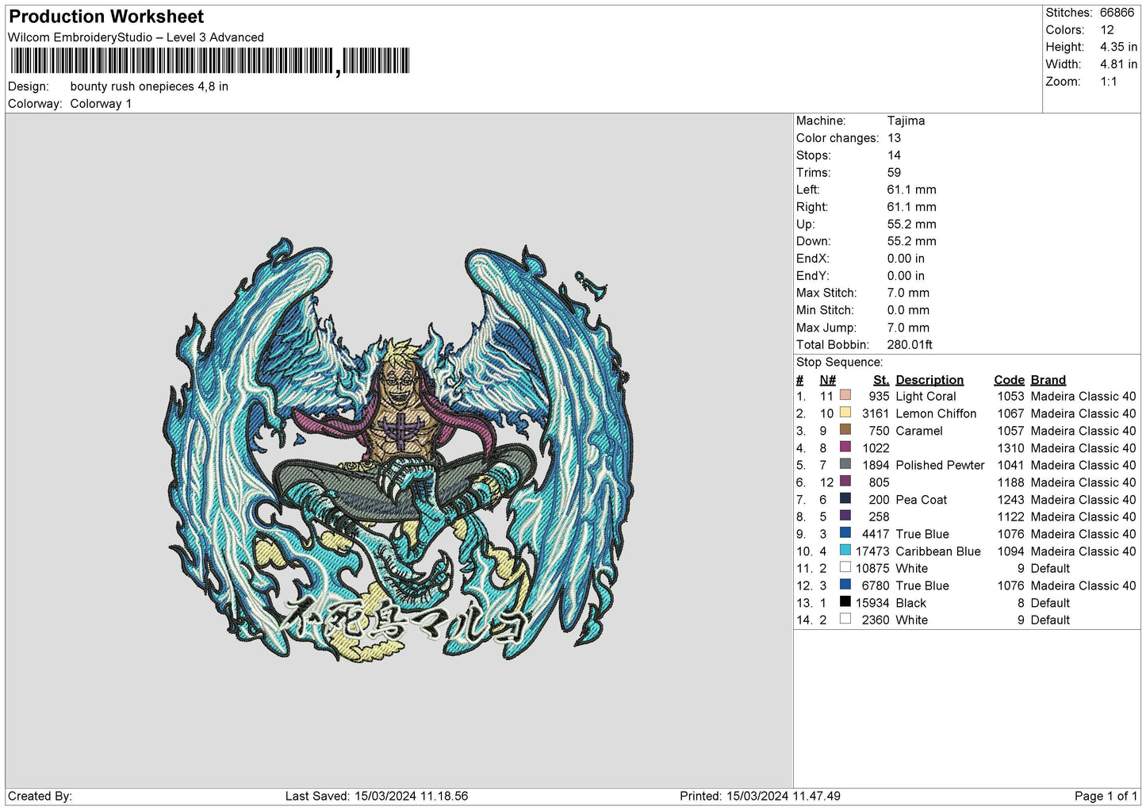This screenshot has width=1146, height=810.
Task: Click 'True Blue' description in row 12
Action: click(x=922, y=585)
